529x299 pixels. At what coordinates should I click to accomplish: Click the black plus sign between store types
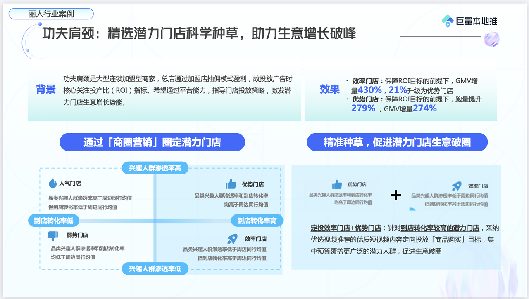coord(396,195)
